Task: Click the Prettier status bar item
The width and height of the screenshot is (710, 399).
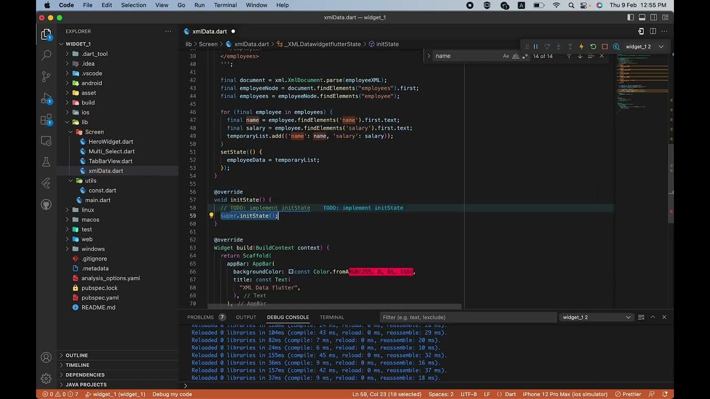Action: (x=628, y=394)
